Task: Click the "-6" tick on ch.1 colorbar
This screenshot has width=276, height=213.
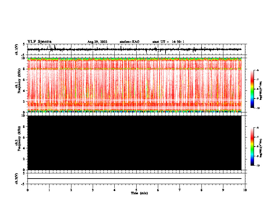Action: tap(257, 70)
